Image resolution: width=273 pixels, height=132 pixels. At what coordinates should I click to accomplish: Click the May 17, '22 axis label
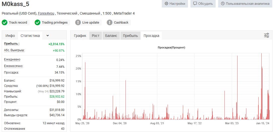click(x=194, y=123)
